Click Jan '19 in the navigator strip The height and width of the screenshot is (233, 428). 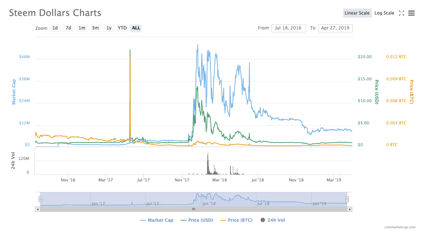click(320, 204)
